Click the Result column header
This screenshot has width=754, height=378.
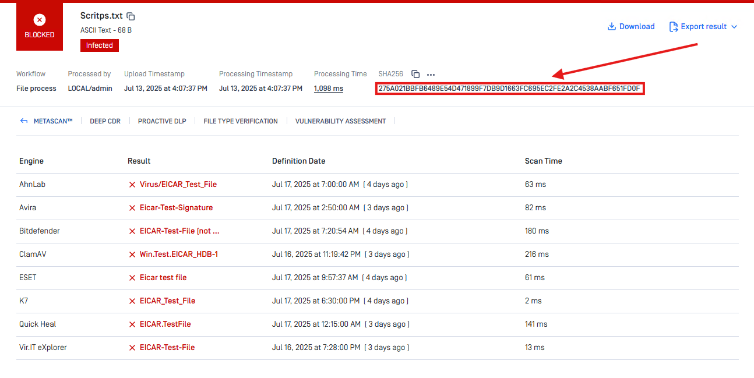(139, 161)
